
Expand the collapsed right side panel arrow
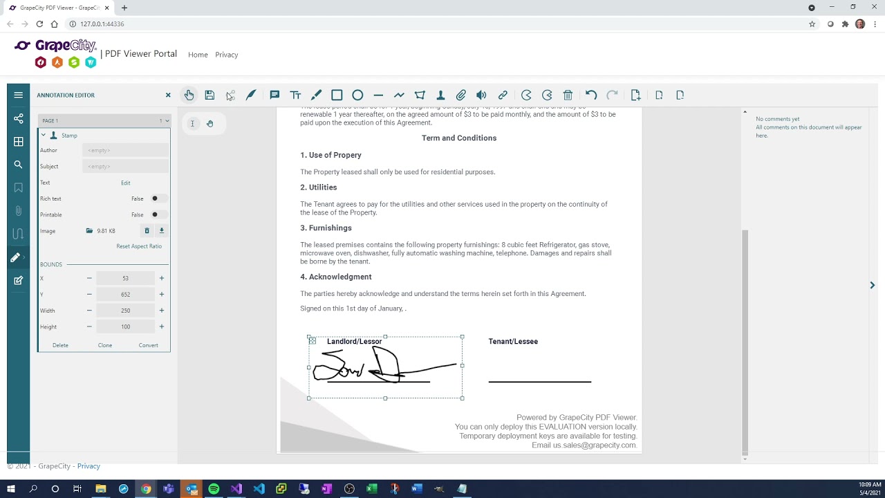pyautogui.click(x=873, y=285)
